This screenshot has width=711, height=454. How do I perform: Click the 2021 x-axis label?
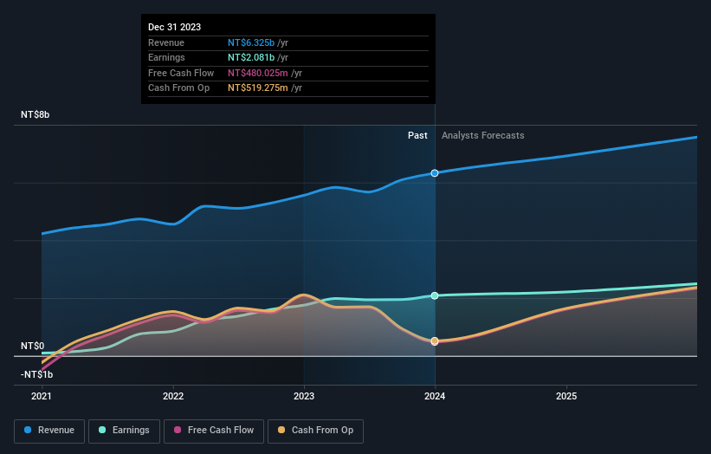tap(42, 397)
